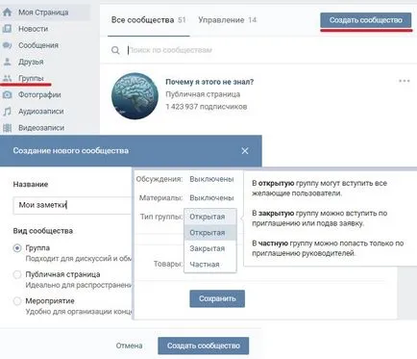Switch to the Все сообщества tab
The width and height of the screenshot is (417, 359).
coord(149,20)
